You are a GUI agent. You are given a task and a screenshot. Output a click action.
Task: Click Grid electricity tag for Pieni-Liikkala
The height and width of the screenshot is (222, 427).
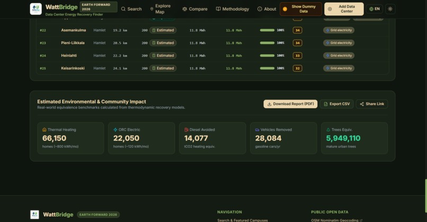[x=339, y=43]
